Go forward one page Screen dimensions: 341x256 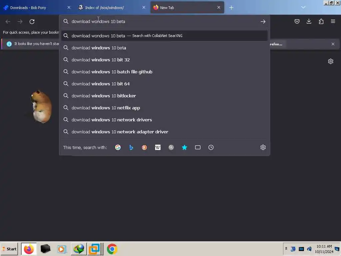[x=20, y=22]
